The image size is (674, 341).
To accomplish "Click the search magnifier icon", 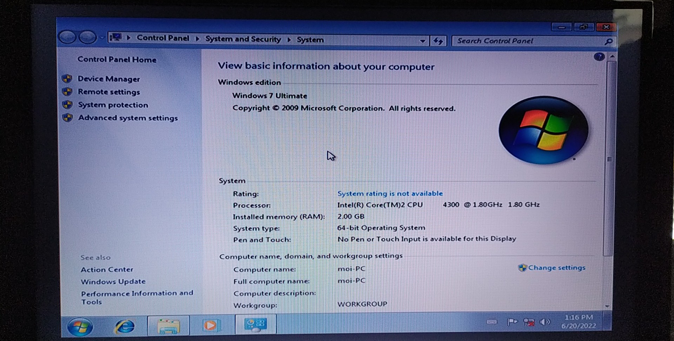I will [x=608, y=42].
